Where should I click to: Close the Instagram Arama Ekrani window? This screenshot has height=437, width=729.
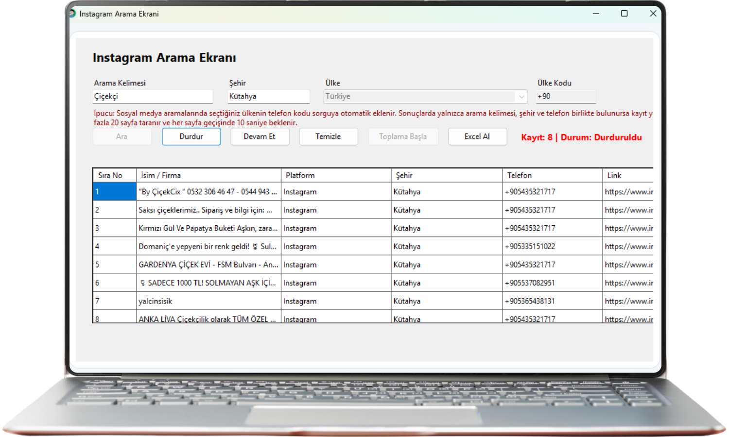pyautogui.click(x=653, y=14)
